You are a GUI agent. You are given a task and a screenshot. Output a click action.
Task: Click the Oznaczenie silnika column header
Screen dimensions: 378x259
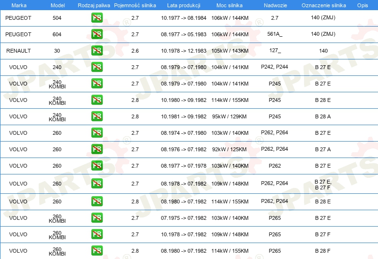(x=323, y=5)
